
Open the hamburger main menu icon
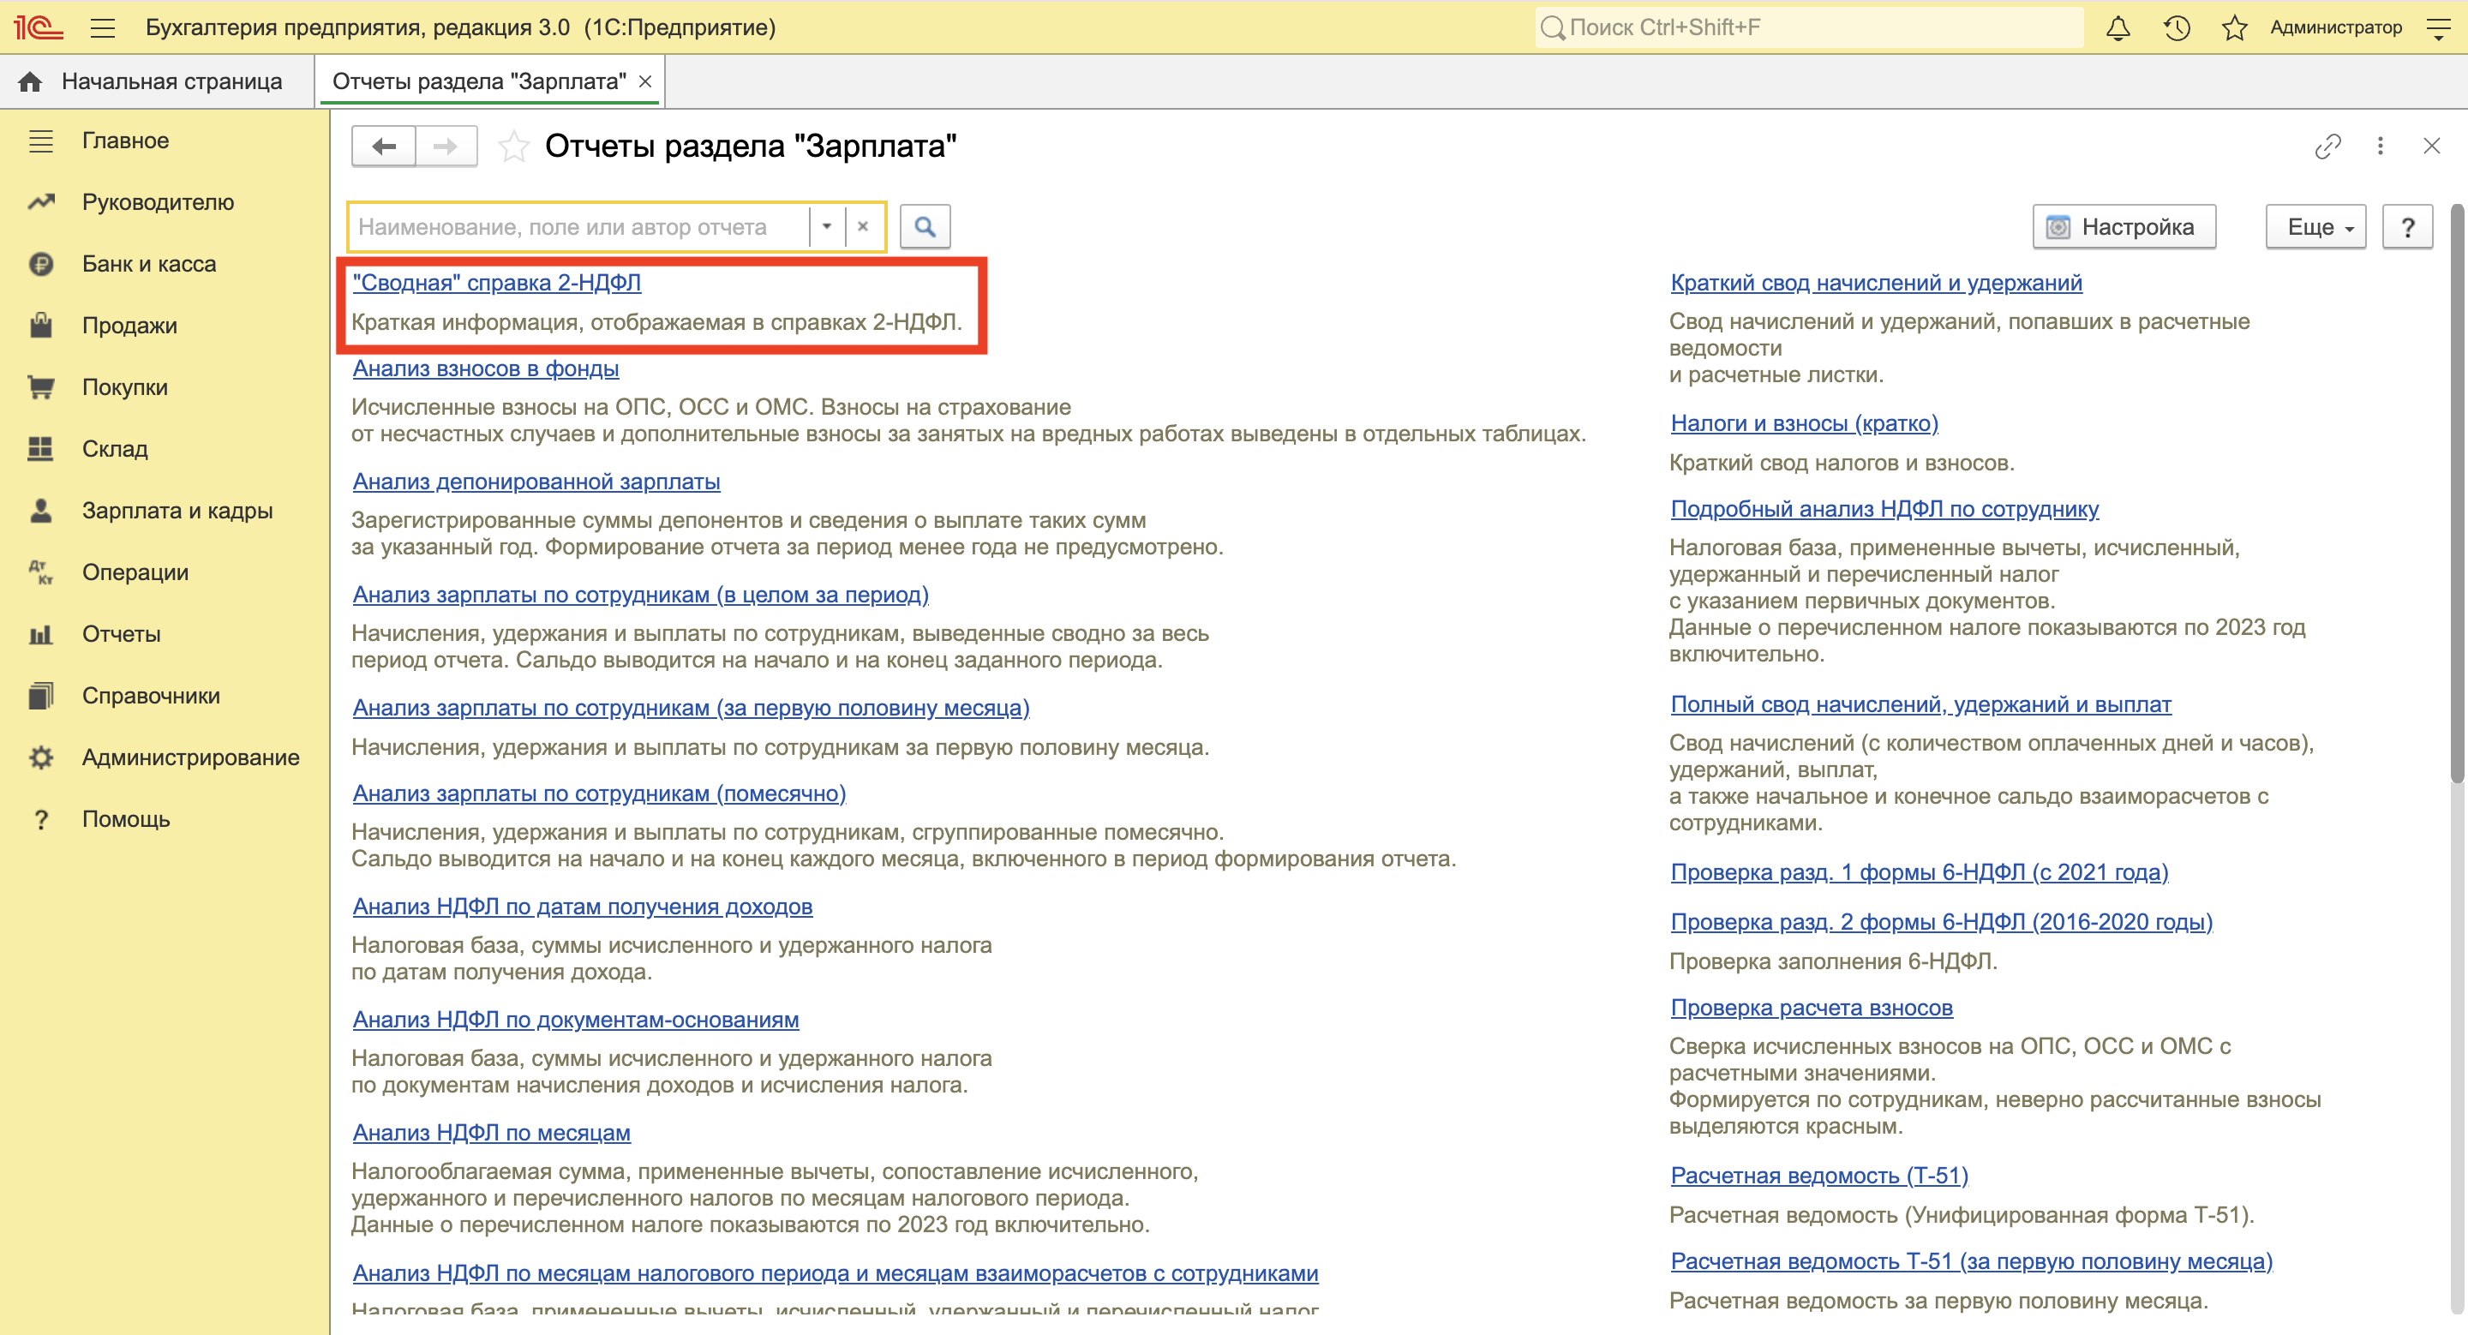click(103, 27)
